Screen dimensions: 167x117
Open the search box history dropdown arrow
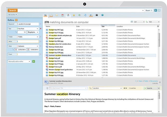[143, 10]
